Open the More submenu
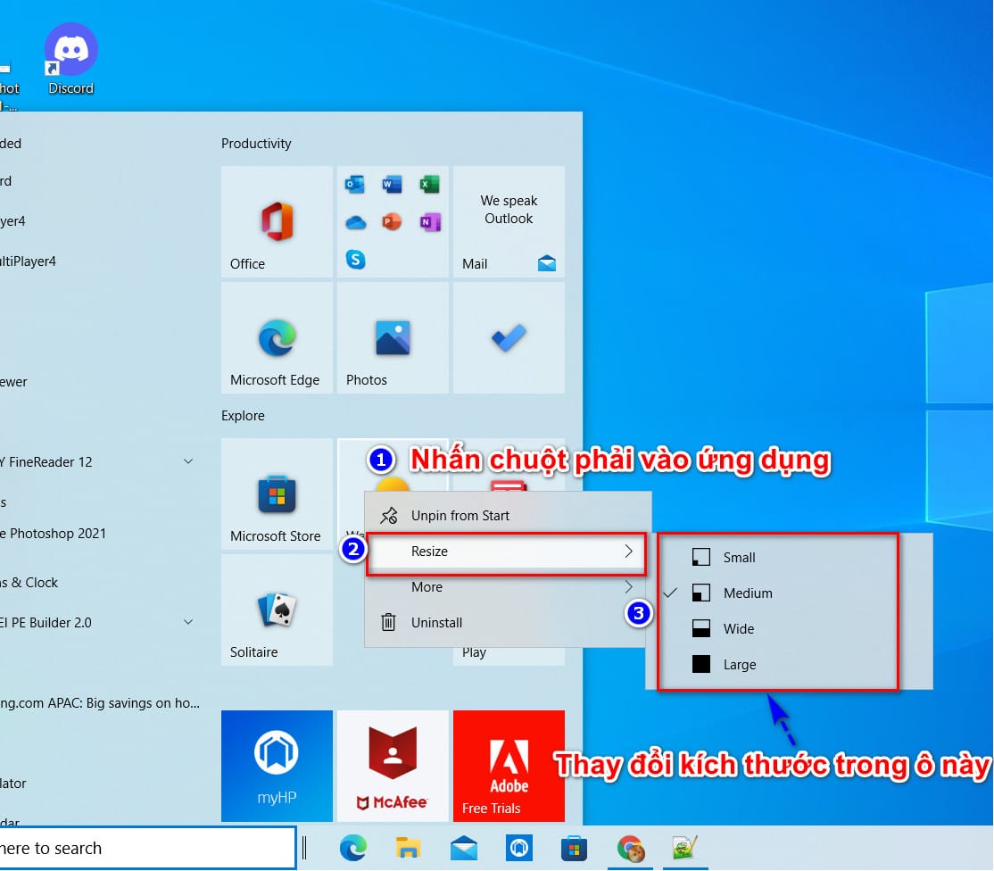Screen dimensions: 994x871 (x=507, y=587)
